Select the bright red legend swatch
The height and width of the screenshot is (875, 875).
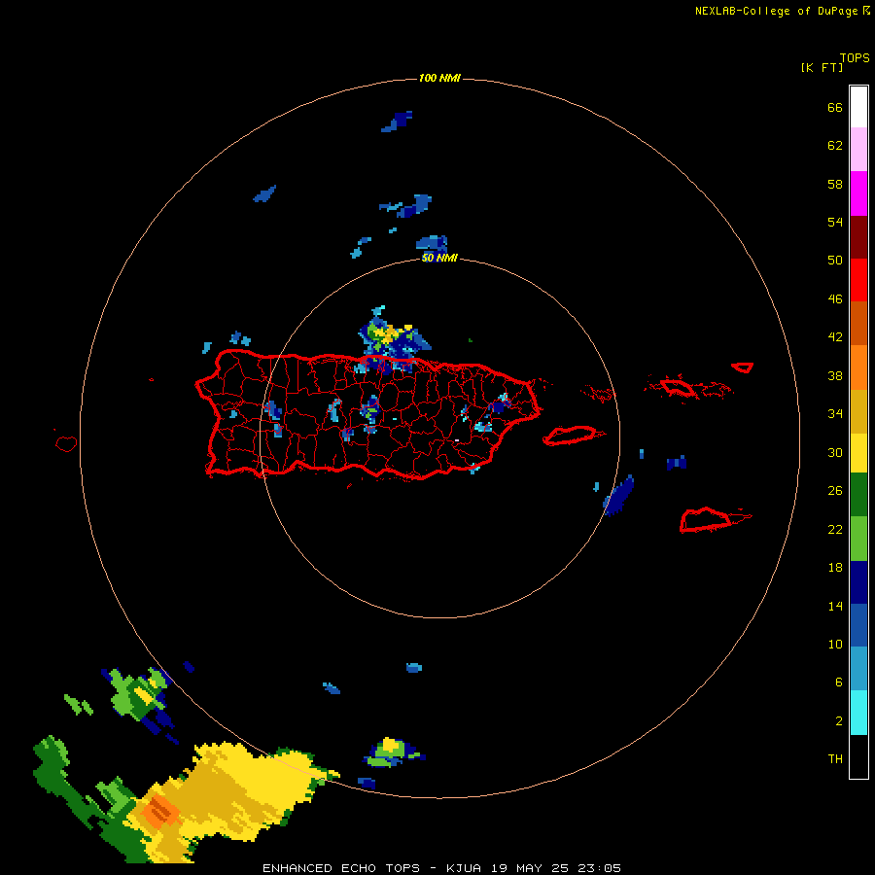(x=858, y=280)
